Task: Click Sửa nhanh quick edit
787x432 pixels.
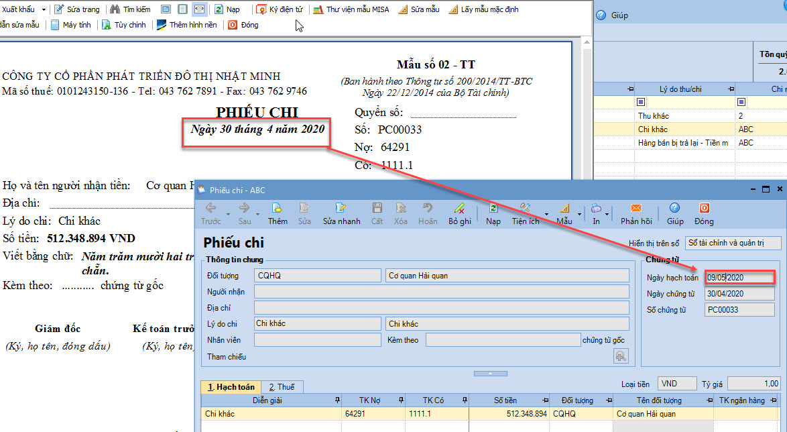Action: 341,213
